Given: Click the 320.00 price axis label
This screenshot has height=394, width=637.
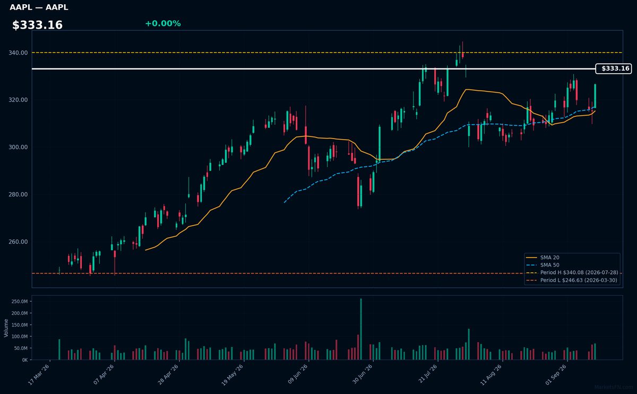Looking at the screenshot, I should click(x=19, y=100).
